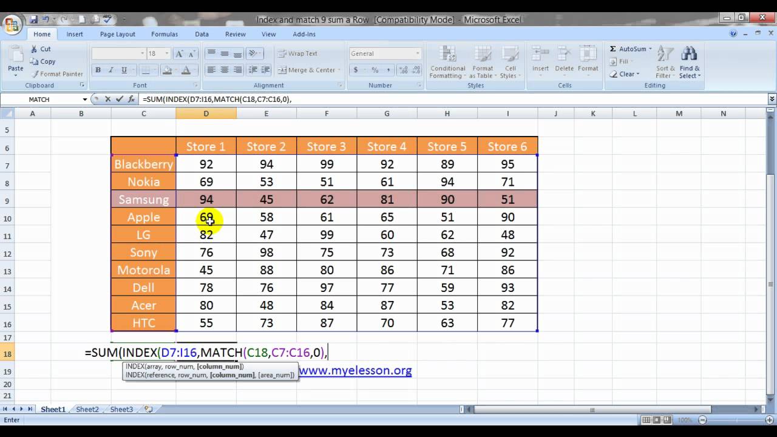777x437 pixels.
Task: Open the Clear dropdown in Editing
Action: coord(625,74)
